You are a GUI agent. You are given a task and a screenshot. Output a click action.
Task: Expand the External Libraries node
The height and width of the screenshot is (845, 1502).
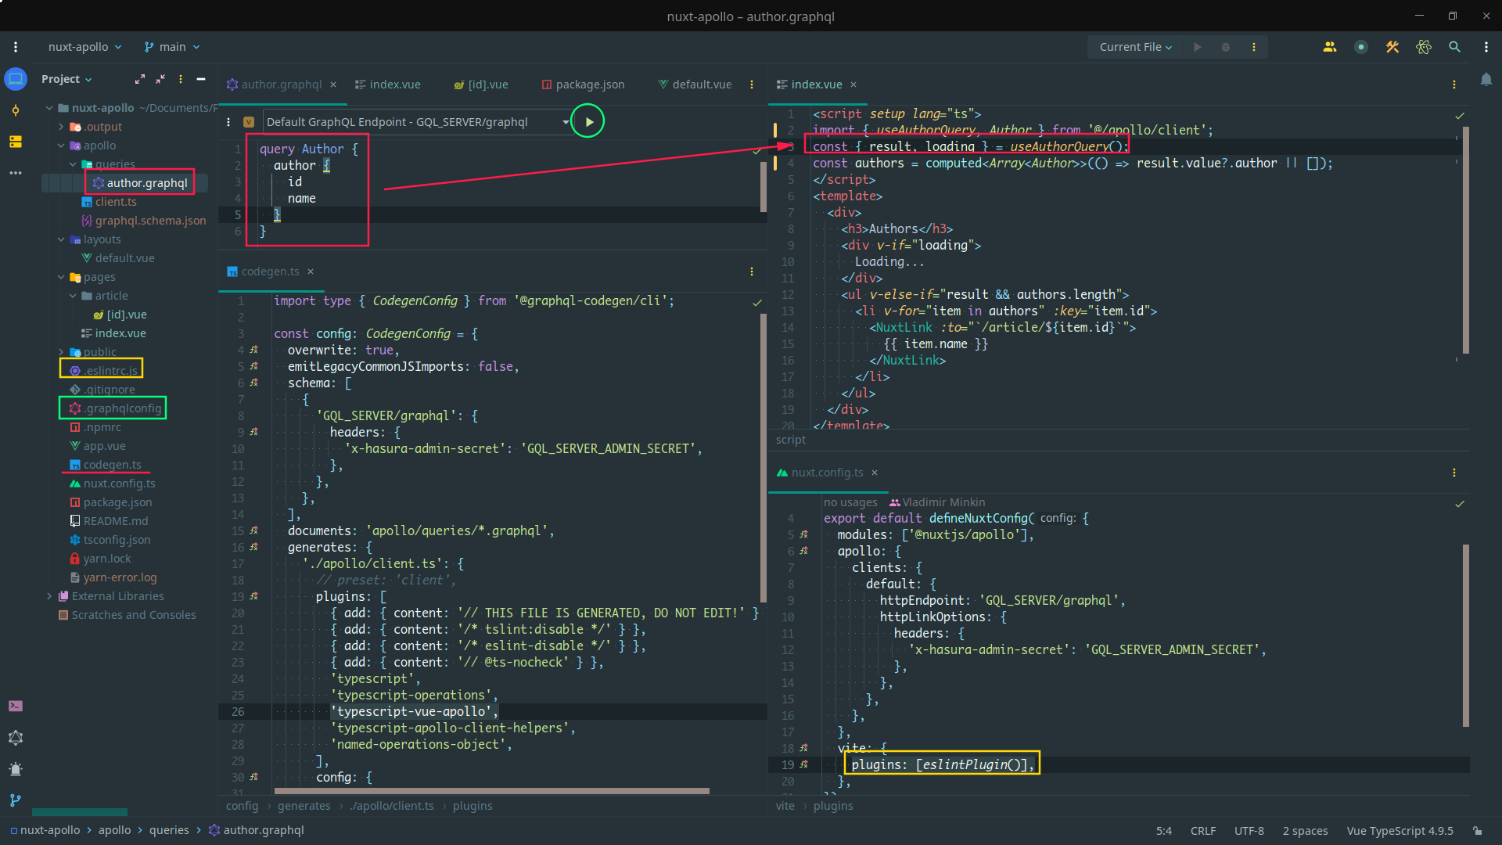tap(50, 596)
